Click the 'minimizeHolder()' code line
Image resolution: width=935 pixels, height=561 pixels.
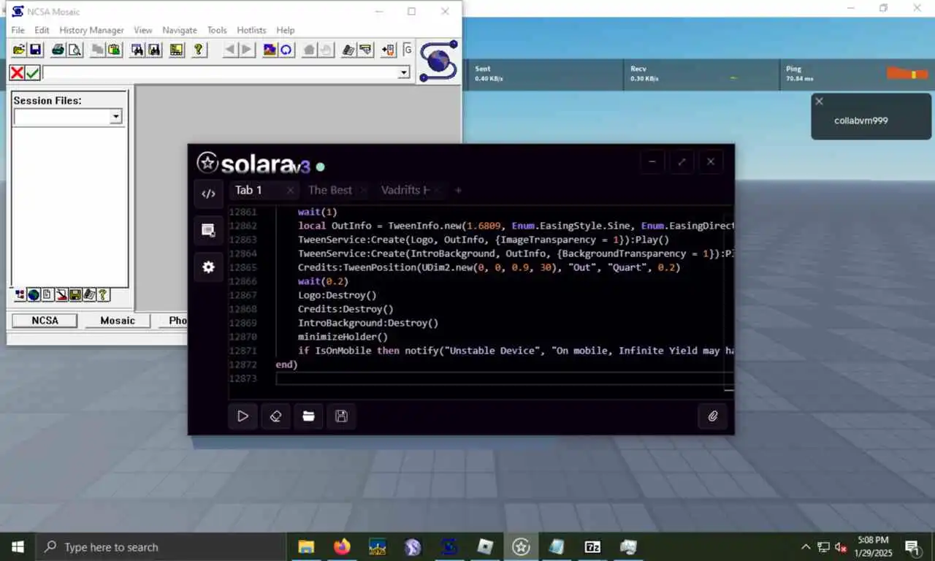[x=343, y=337]
